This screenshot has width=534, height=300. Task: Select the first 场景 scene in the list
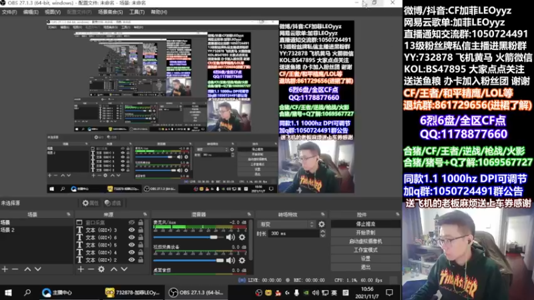(x=37, y=223)
